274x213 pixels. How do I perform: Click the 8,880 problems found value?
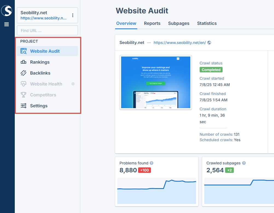click(x=128, y=170)
